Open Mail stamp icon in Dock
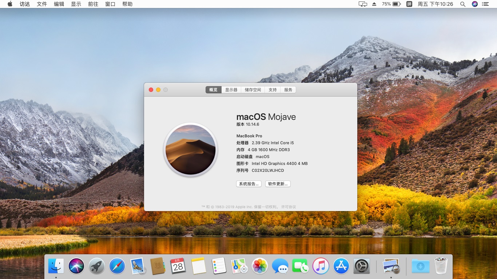The width and height of the screenshot is (497, 279). (138, 266)
